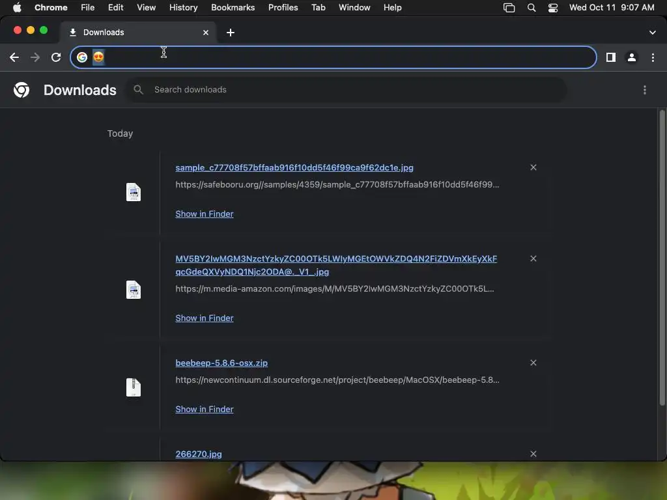The height and width of the screenshot is (500, 667).
Task: Select the Downloads tab
Action: (x=138, y=33)
